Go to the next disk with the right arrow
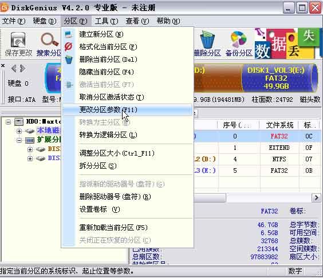This screenshot has width=323, height=278. [23, 69]
